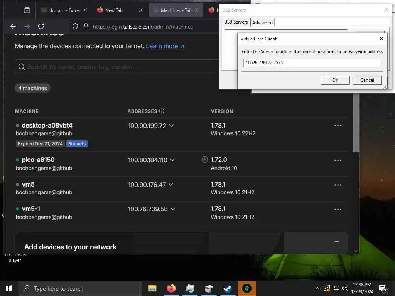Screen dimensions: 395x296
Task: Expand addresses for 100.90.176.47
Action: click(171, 185)
